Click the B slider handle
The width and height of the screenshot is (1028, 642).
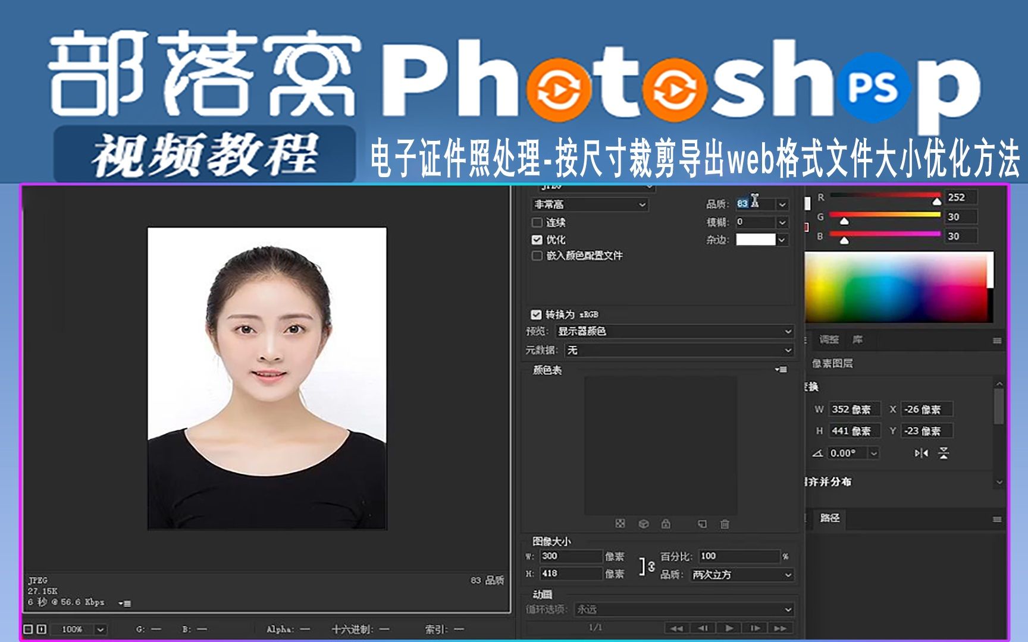click(x=844, y=240)
